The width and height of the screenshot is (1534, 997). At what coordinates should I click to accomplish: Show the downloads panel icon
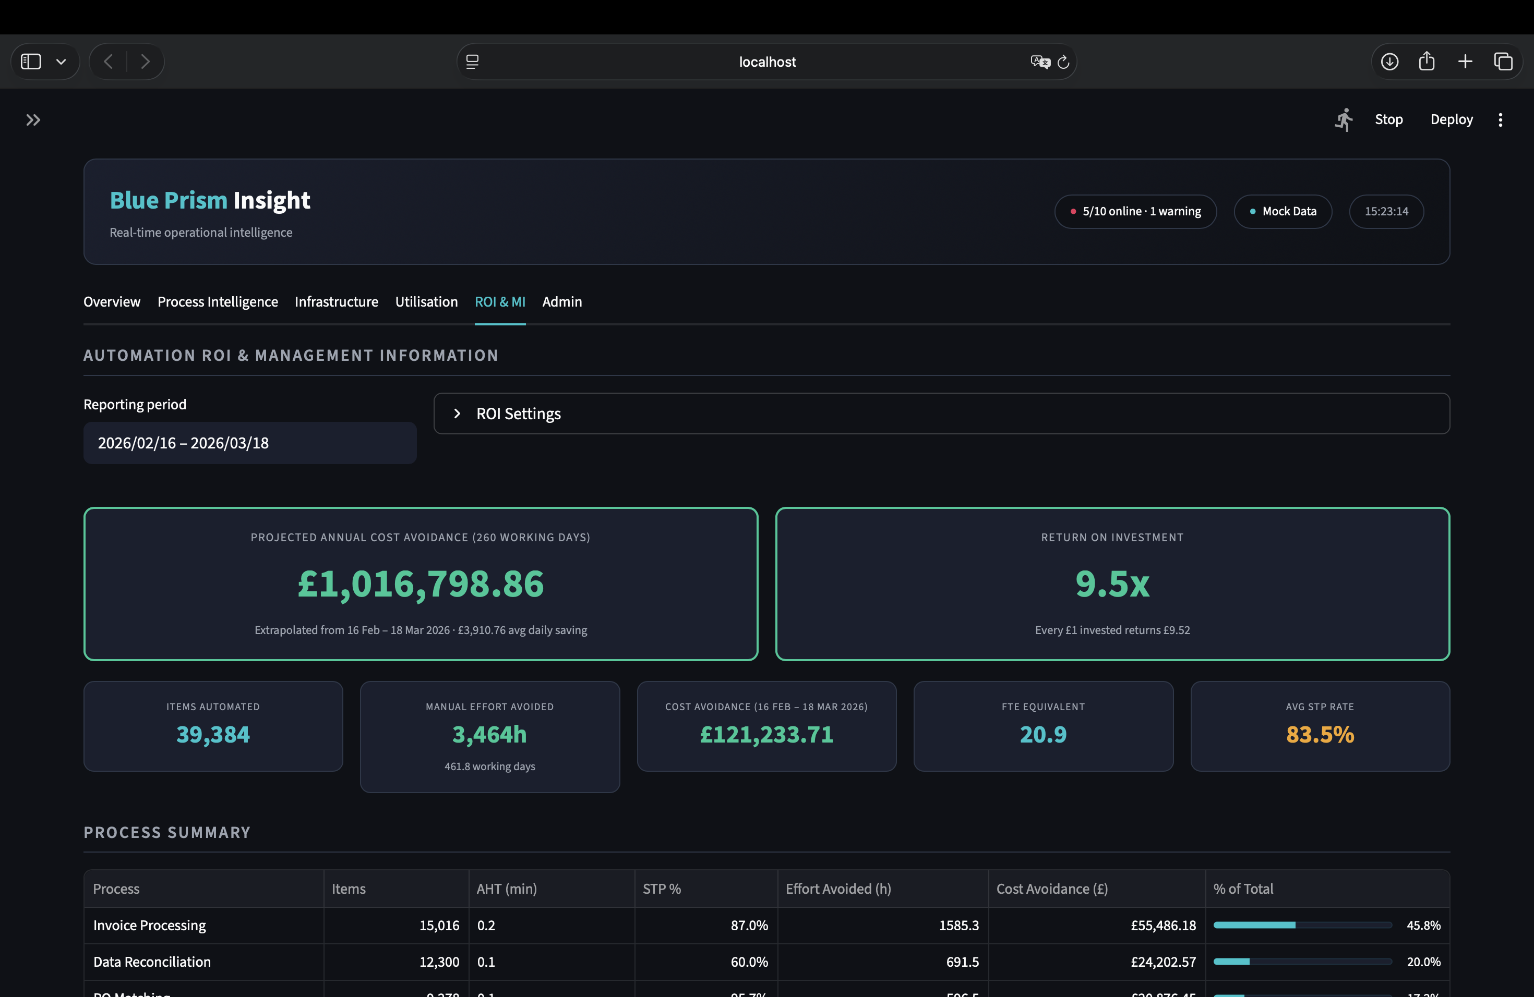[1389, 61]
